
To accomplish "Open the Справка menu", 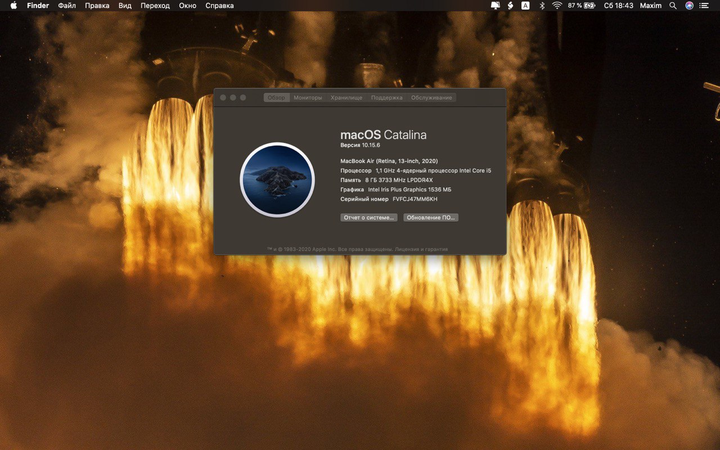I will [219, 6].
